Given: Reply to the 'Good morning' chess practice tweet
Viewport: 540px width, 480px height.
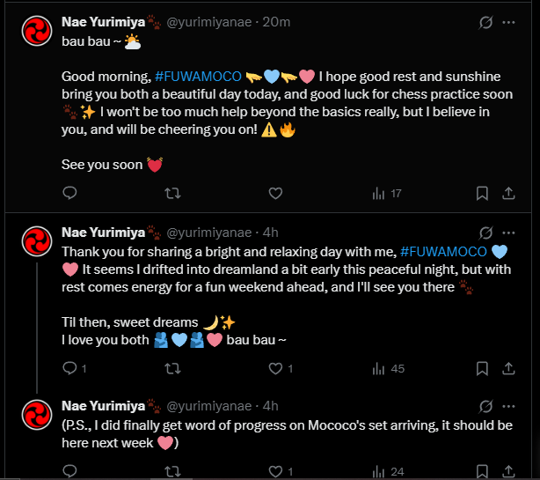Looking at the screenshot, I should click(70, 193).
